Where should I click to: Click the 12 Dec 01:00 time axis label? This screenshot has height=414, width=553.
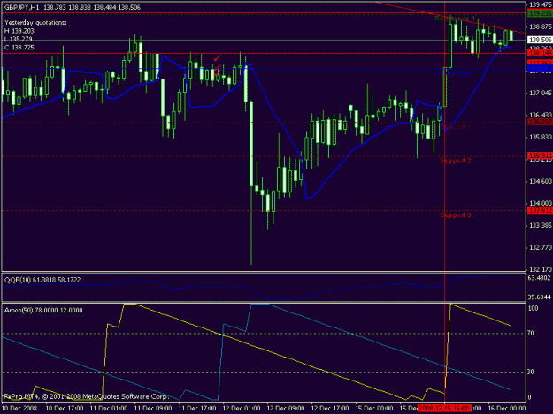pyautogui.click(x=242, y=409)
